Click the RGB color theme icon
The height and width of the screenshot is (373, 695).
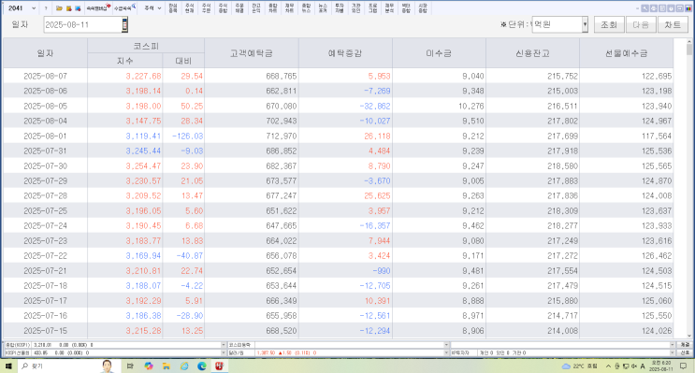(688, 8)
